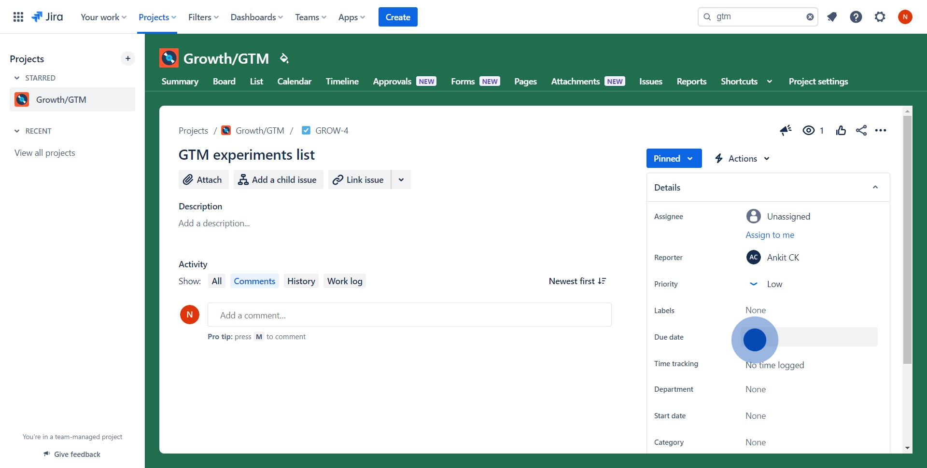
Task: Switch to the Board tab
Action: (x=224, y=82)
